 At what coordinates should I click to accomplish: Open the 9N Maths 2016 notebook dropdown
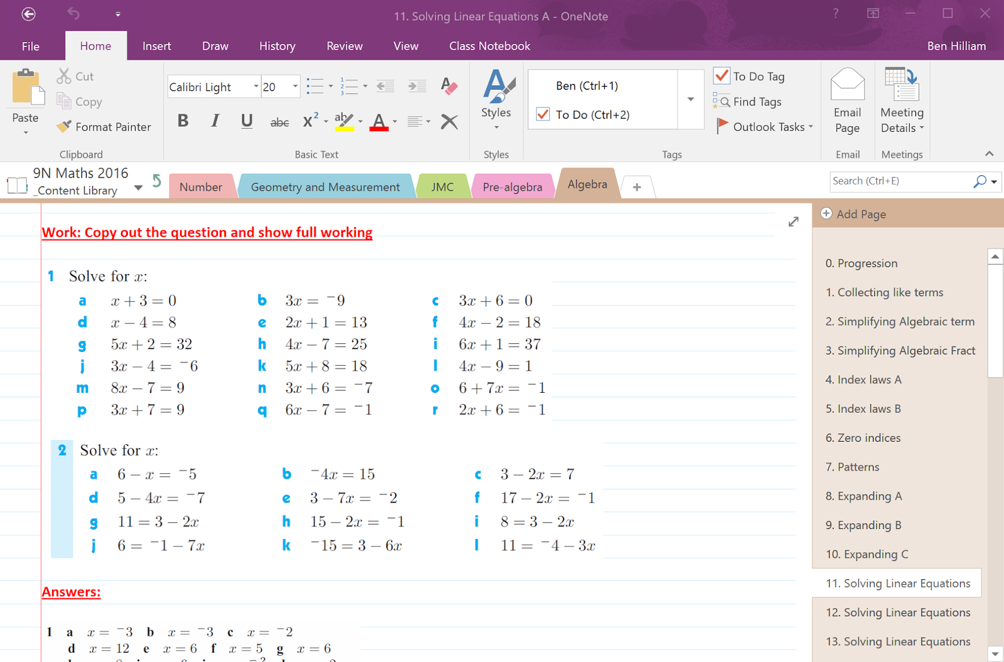(x=138, y=187)
